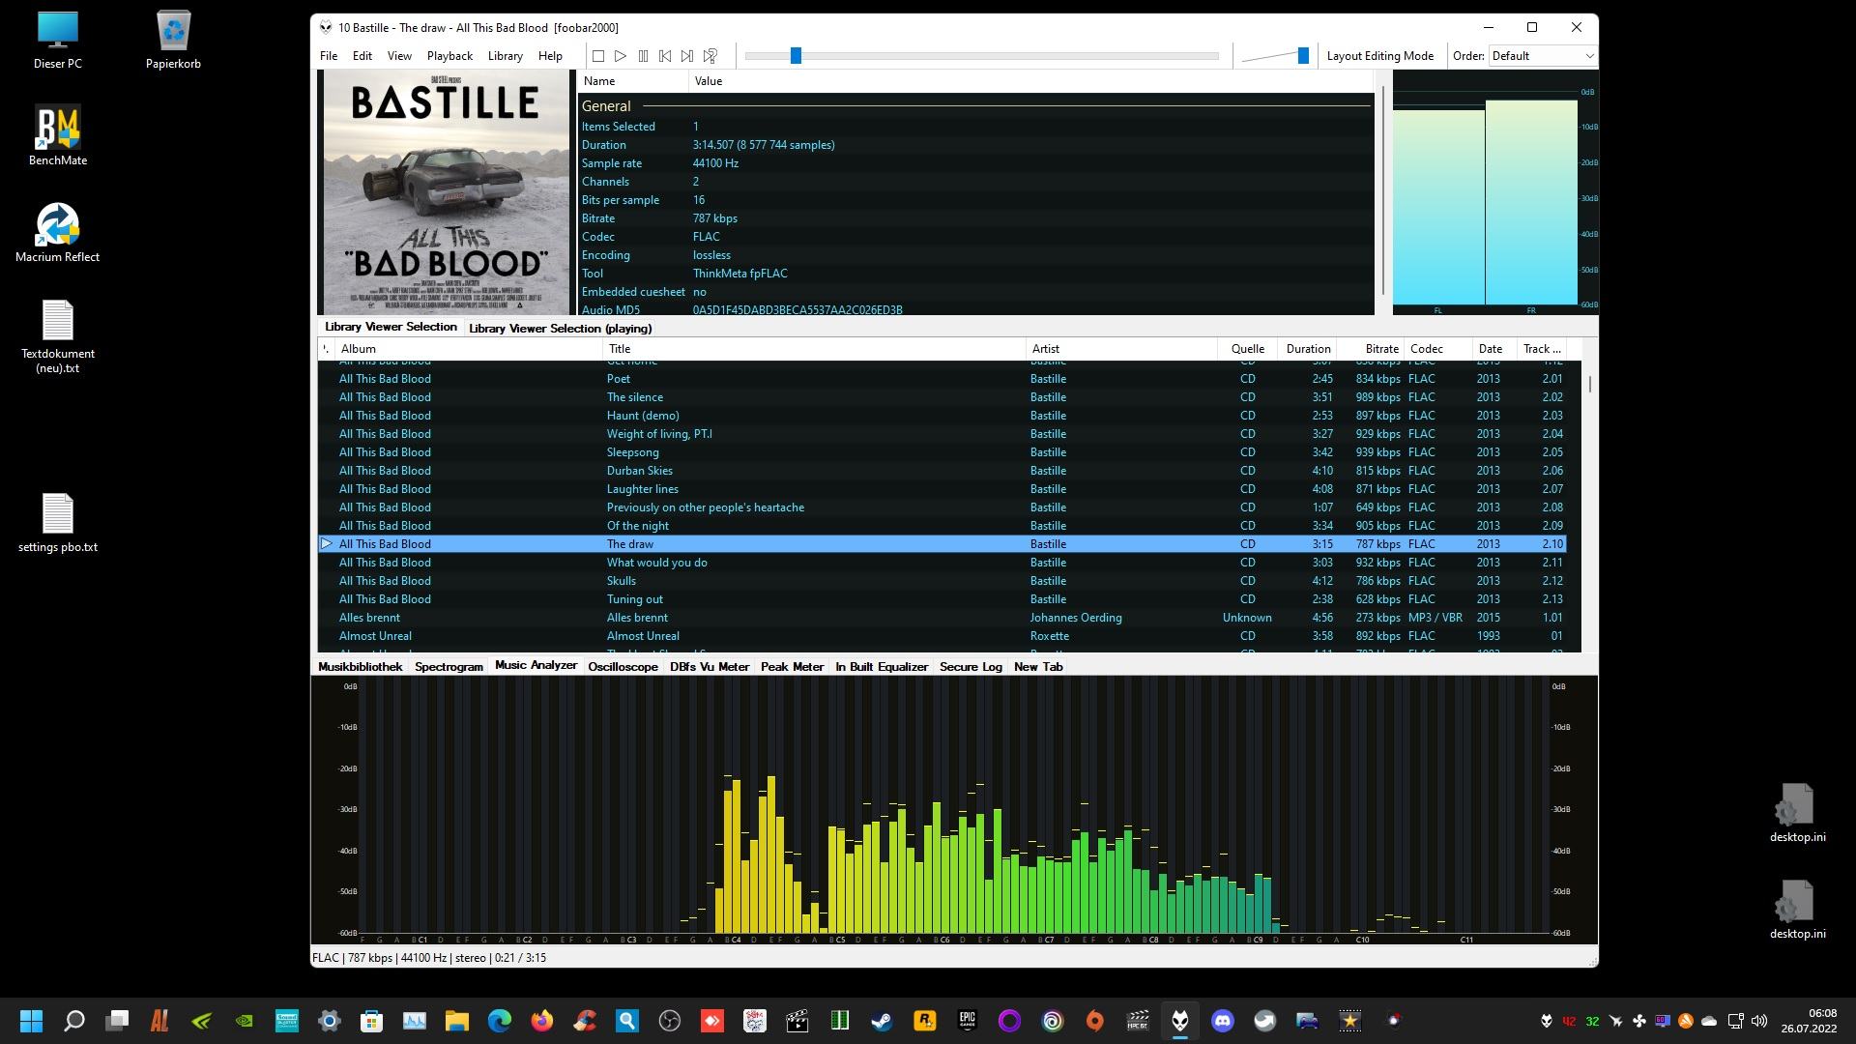Viewport: 1856px width, 1044px height.
Task: Click foobar2000 taskbar icon
Action: tap(1180, 1021)
